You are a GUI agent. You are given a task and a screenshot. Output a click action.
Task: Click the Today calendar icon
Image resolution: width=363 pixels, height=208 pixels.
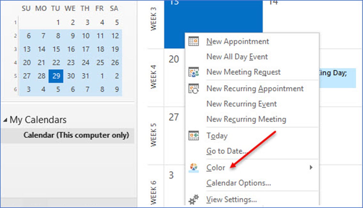tap(193, 136)
